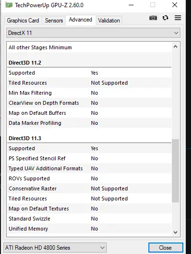Open the hamburger menu icon
The width and height of the screenshot is (191, 254).
pyautogui.click(x=178, y=18)
